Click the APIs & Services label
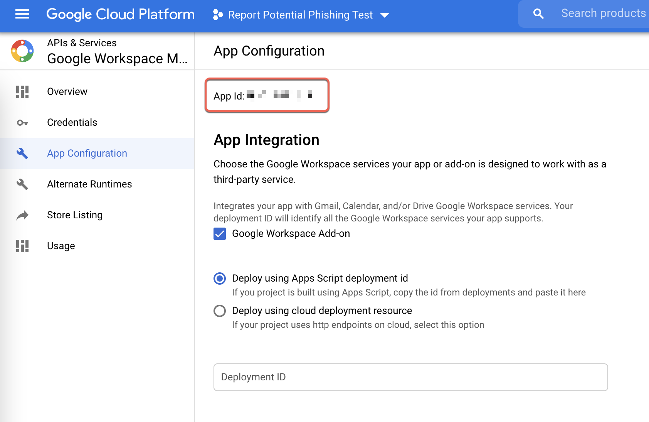 coord(82,43)
